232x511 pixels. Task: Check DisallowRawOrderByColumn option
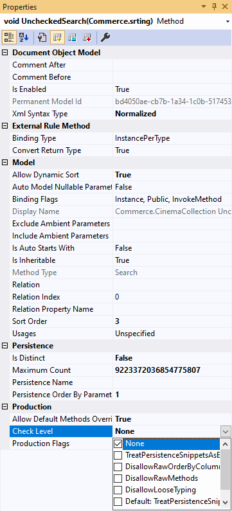118,467
